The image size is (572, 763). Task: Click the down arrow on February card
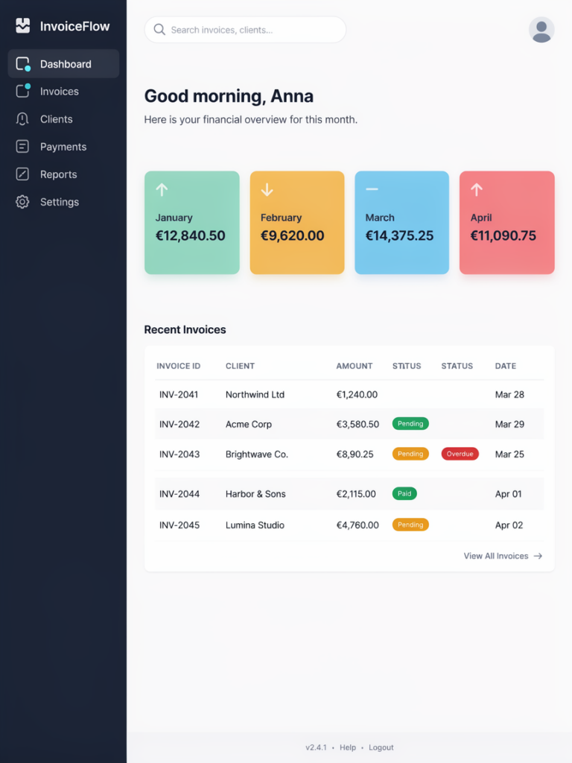tap(267, 189)
